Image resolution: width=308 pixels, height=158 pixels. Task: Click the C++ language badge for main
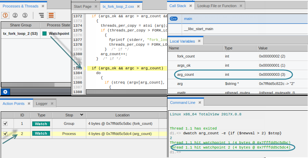click(174, 19)
